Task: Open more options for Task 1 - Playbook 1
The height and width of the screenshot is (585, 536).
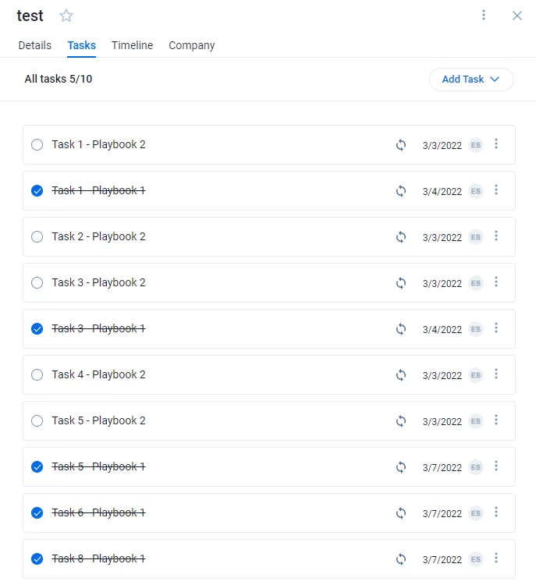Action: click(496, 190)
